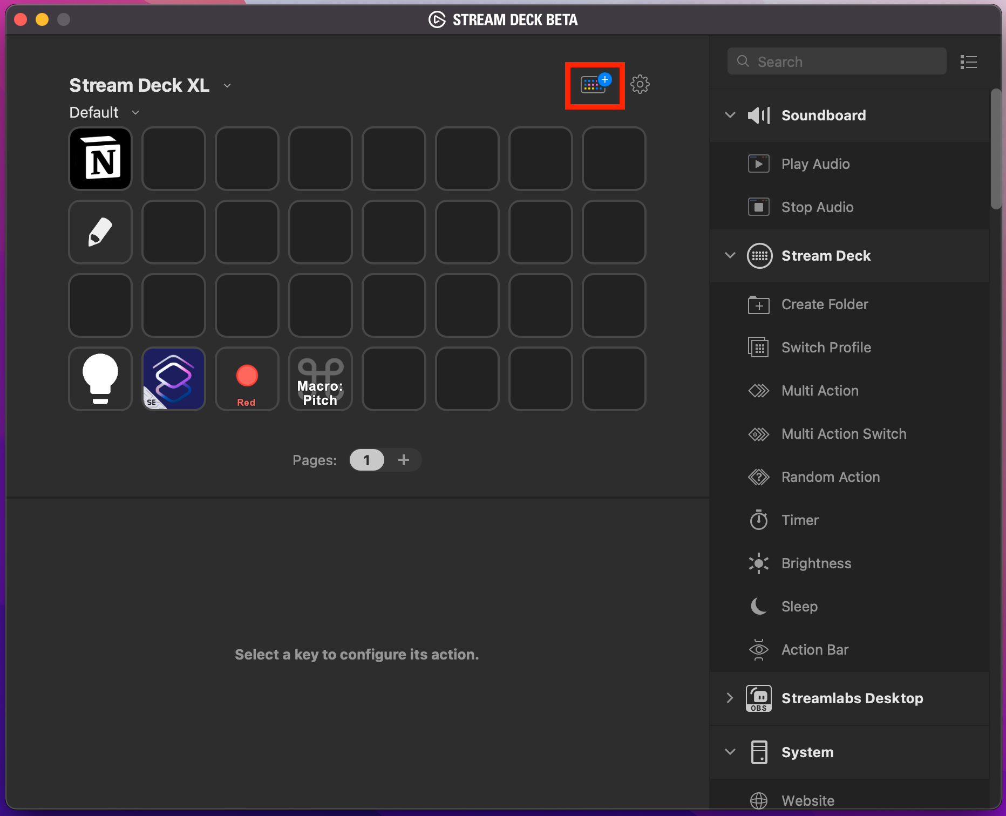The width and height of the screenshot is (1006, 816).
Task: Select the Notion key in the grid
Action: pyautogui.click(x=100, y=159)
